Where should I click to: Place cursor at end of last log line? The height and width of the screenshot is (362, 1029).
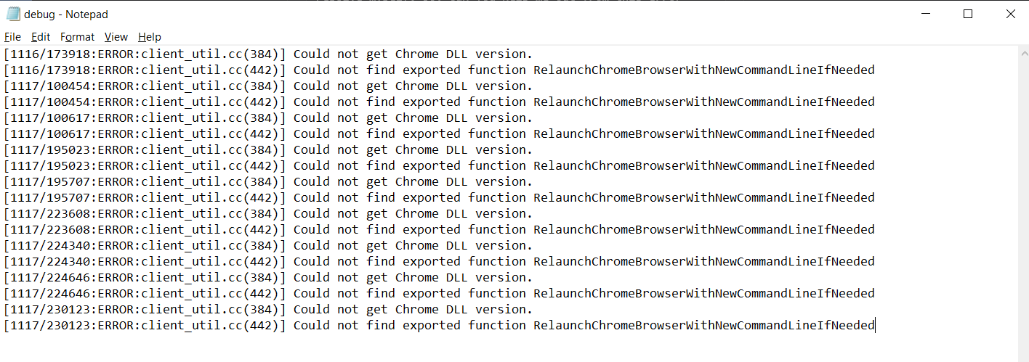click(875, 325)
